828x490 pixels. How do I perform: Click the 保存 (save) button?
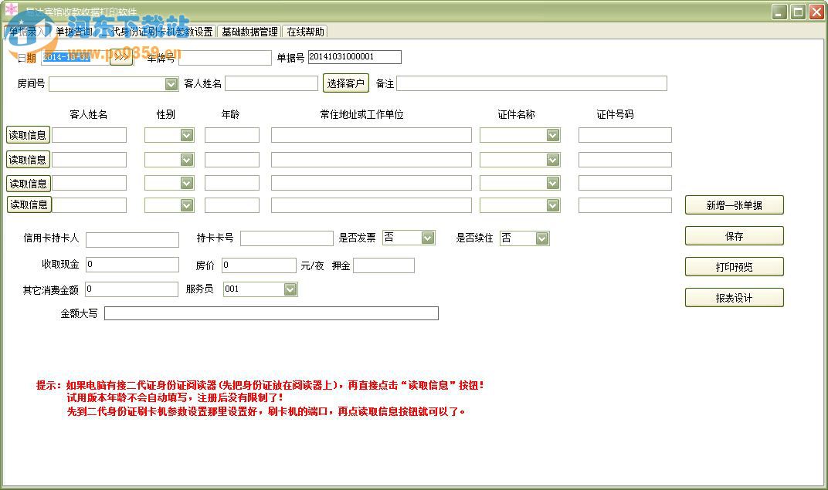pyautogui.click(x=733, y=235)
